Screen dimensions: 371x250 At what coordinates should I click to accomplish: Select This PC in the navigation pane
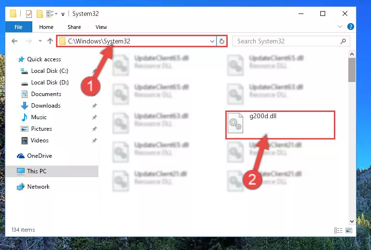tap(52, 171)
